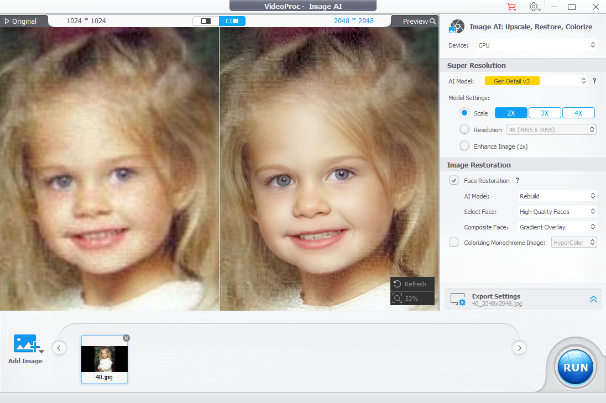Click the 53% zoom level control

click(412, 299)
